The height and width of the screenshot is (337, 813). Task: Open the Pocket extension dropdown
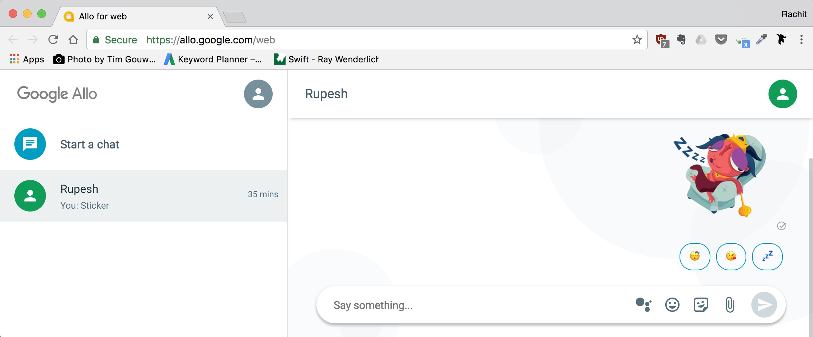point(721,40)
